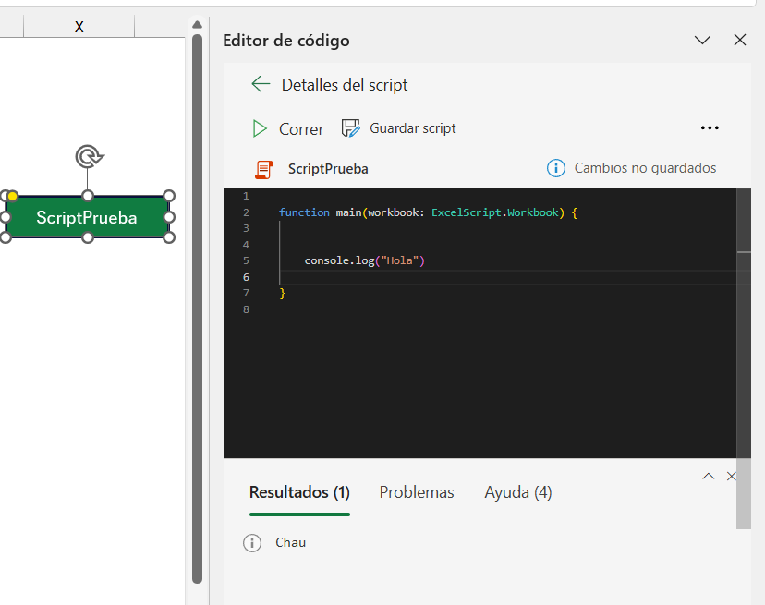The image size is (765, 605).
Task: Click line number 6 in the editor
Action: [246, 277]
